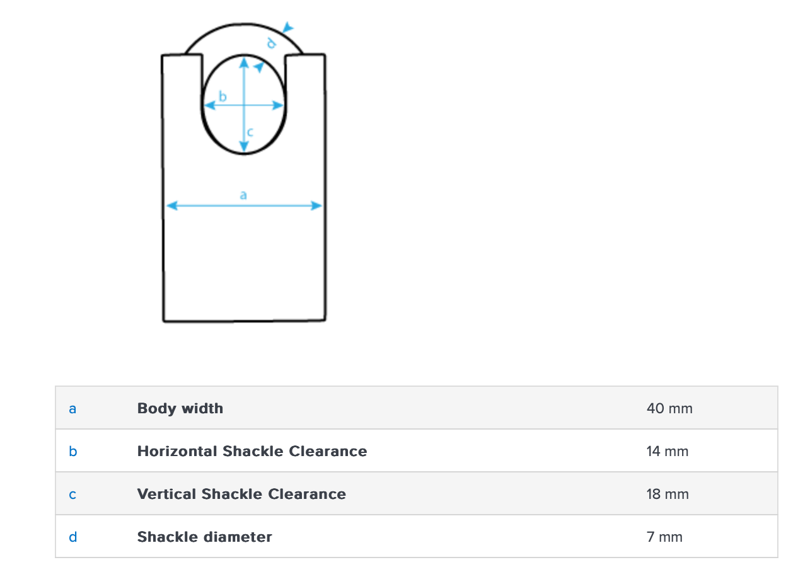The height and width of the screenshot is (572, 798).
Task: Click the b label inside the shackle opening
Action: 222,96
